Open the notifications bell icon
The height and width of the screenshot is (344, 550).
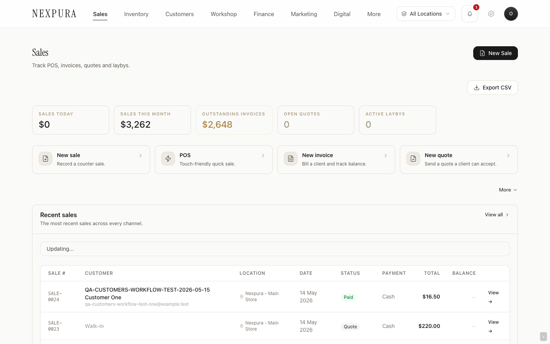tap(470, 14)
